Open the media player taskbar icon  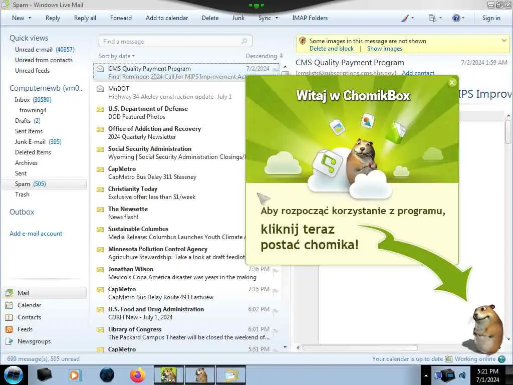(x=75, y=375)
